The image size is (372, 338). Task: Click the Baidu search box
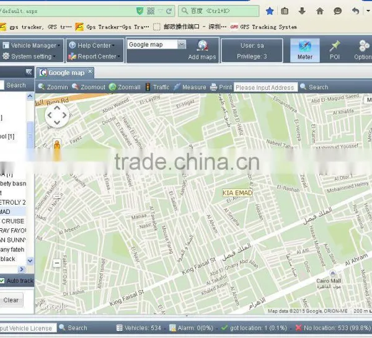click(218, 11)
